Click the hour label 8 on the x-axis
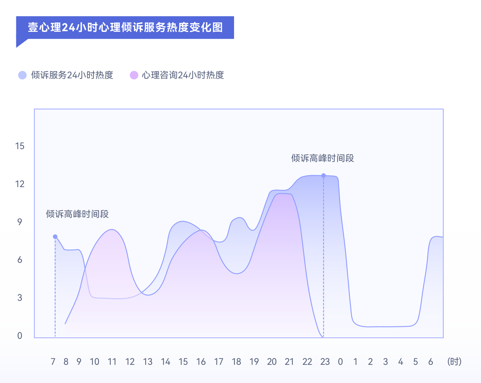Viewport: 481px width, 383px height. pyautogui.click(x=66, y=362)
